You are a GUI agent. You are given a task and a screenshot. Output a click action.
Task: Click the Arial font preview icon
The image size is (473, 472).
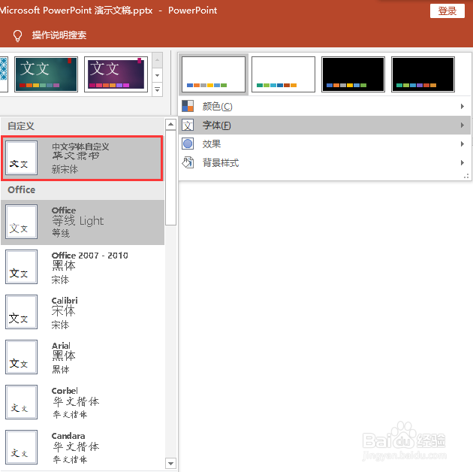pyautogui.click(x=22, y=357)
